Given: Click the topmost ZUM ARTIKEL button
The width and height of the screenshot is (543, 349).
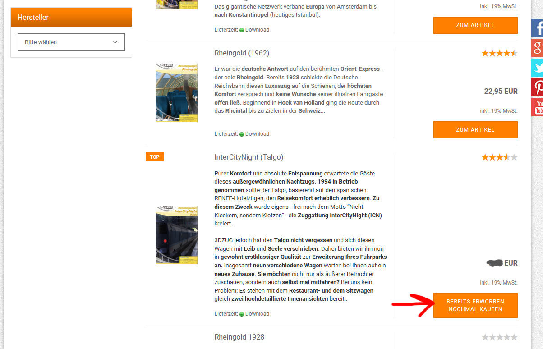Looking at the screenshot, I should click(x=475, y=25).
